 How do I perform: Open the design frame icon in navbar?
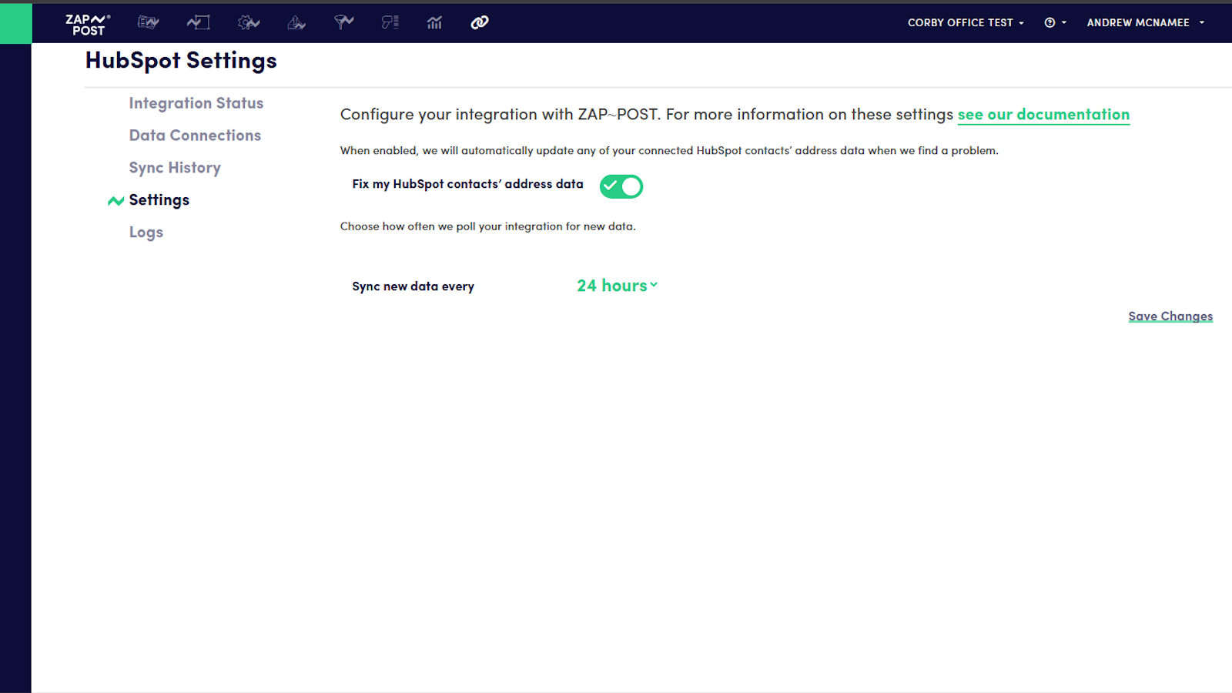(198, 22)
